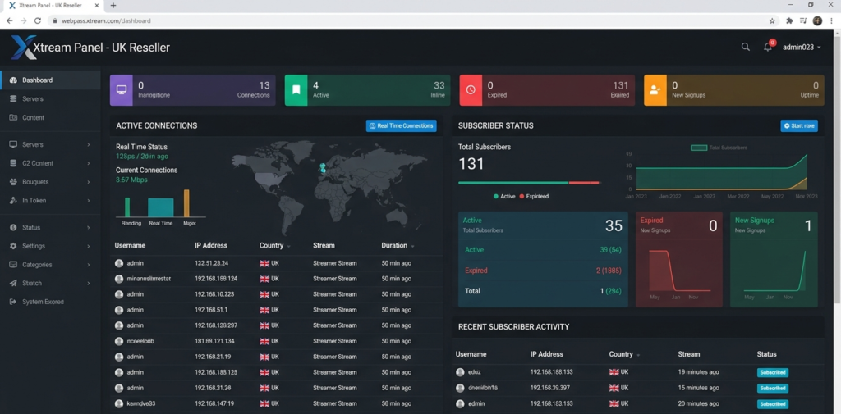Click the blue Start now button
The width and height of the screenshot is (841, 414).
pos(799,126)
